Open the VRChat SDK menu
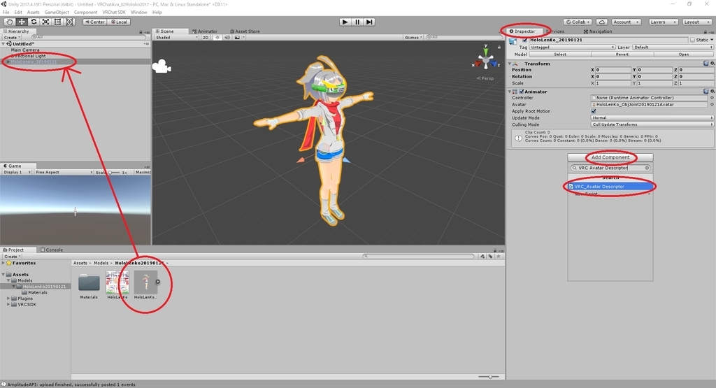 pyautogui.click(x=114, y=13)
